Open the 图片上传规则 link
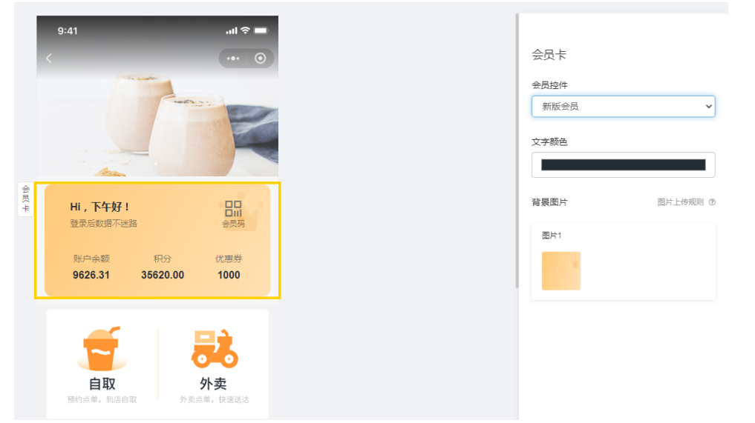This screenshot has height=423, width=755. (680, 202)
